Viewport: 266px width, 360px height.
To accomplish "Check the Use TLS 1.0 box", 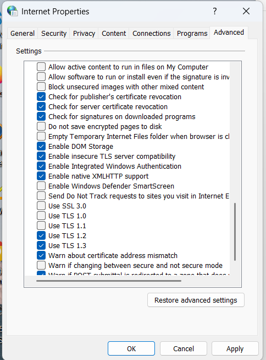I will (x=41, y=216).
